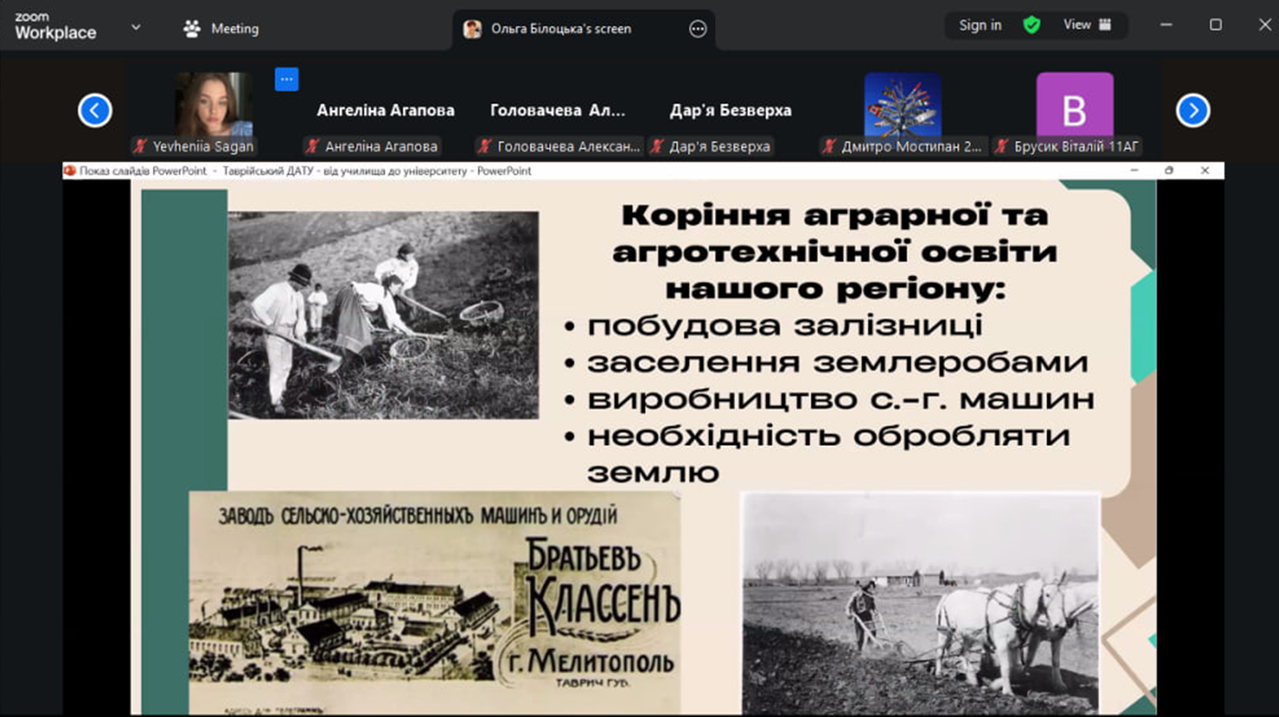Click the ellipsis icon on Ольга Білоцька's screen tab

point(697,29)
